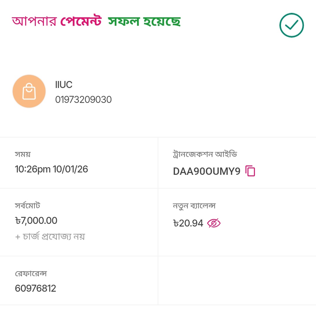316x311 pixels.
Task: Tap the 'ট্রানজেকশন আইডি' label
Action: pos(205,154)
